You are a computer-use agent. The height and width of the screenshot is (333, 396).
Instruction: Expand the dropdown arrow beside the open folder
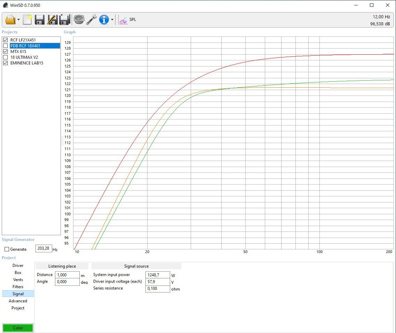19,20
